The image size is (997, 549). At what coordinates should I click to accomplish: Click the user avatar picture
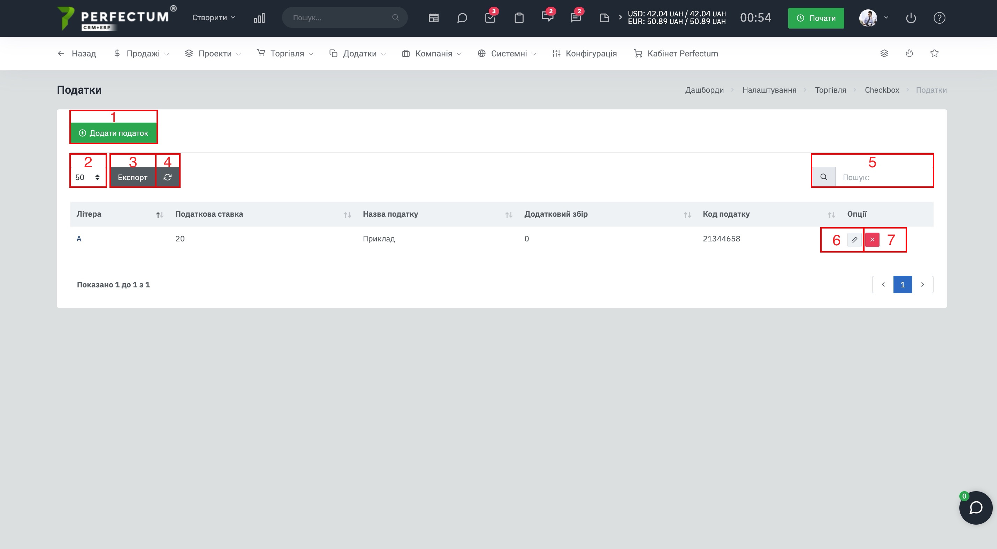click(868, 18)
